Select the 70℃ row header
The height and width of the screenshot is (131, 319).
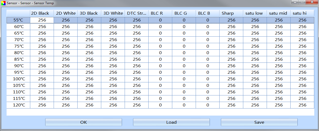[x=18, y=40]
